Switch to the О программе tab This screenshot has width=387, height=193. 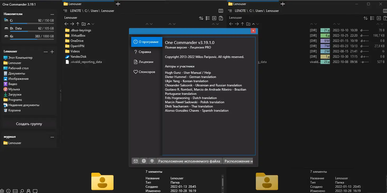coord(147,42)
